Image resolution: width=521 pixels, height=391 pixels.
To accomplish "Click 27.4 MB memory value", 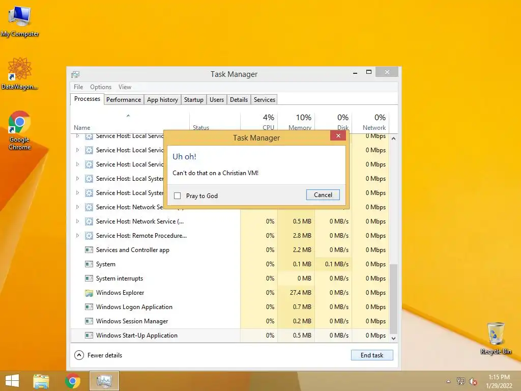I will (x=300, y=293).
